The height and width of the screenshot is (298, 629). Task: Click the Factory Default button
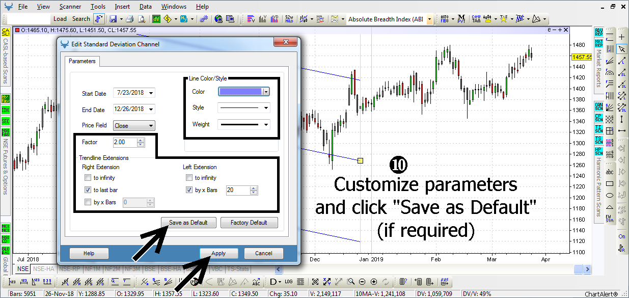250,223
